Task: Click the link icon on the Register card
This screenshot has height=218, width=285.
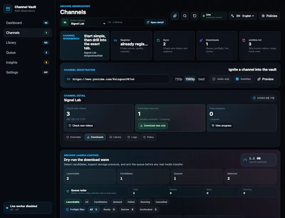Action: tap(115, 40)
